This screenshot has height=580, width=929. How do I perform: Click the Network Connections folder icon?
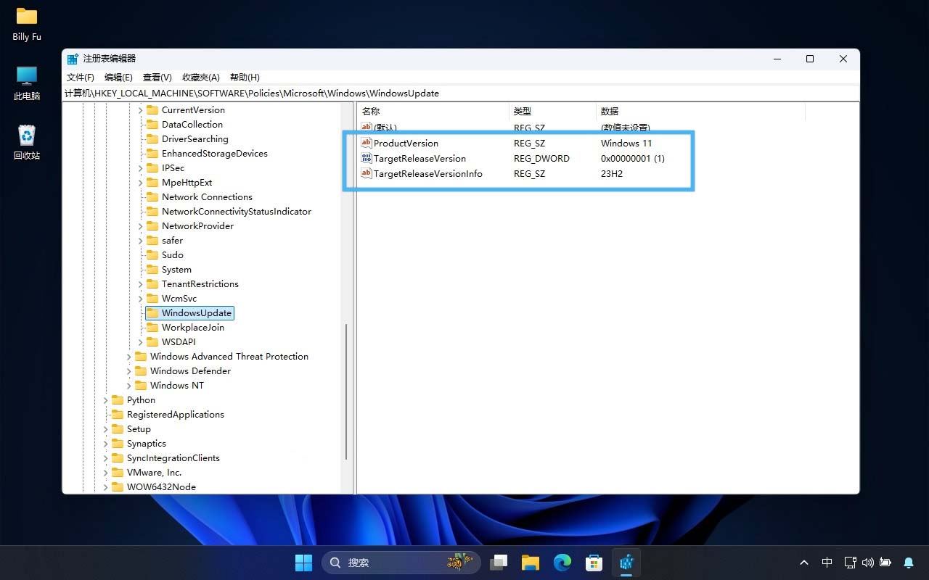click(x=152, y=197)
